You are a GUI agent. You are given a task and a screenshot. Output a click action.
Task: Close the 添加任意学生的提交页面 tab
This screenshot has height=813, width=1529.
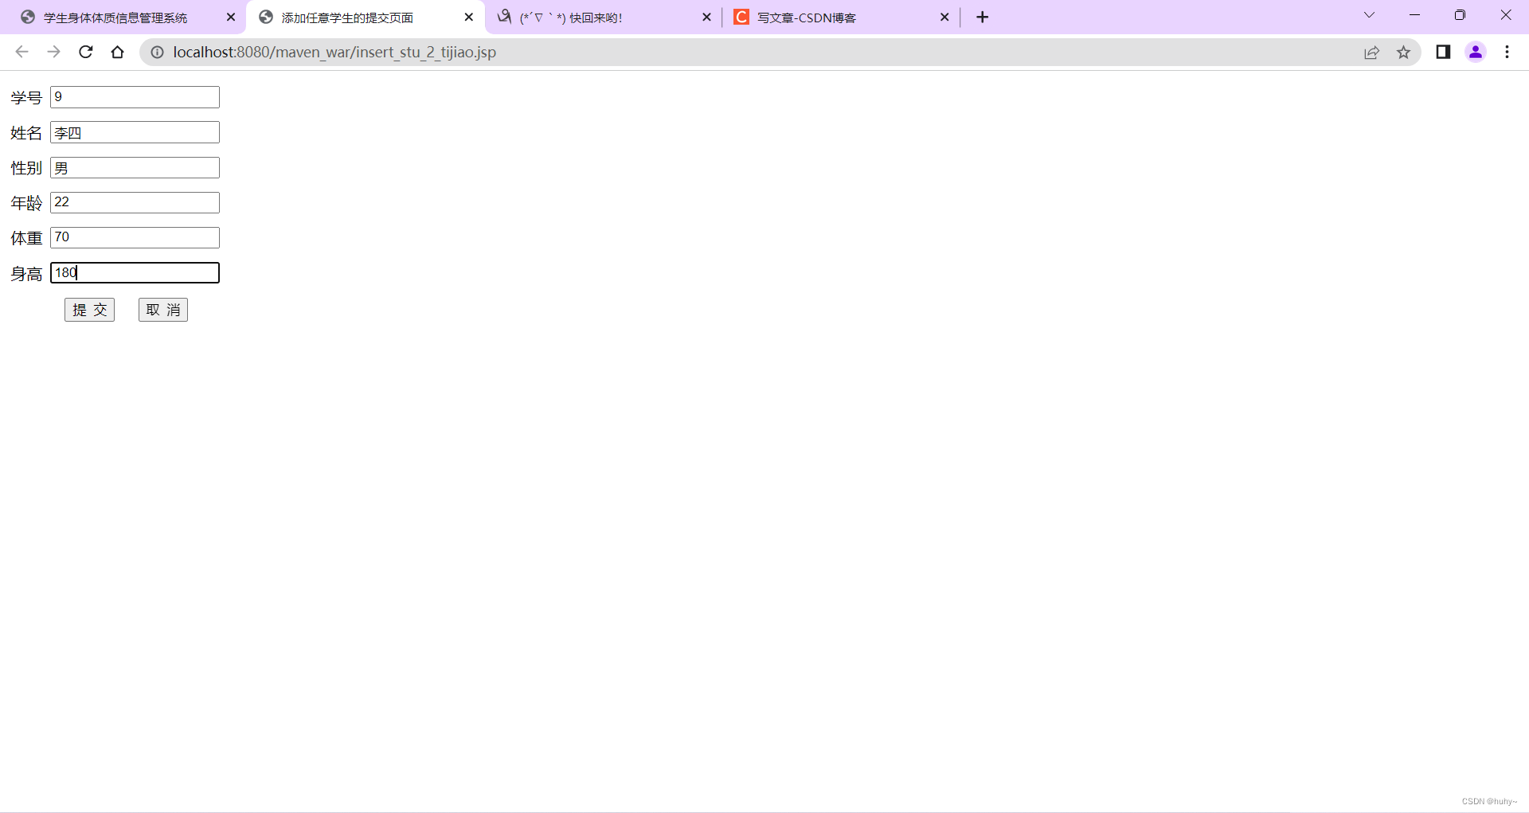click(x=469, y=17)
